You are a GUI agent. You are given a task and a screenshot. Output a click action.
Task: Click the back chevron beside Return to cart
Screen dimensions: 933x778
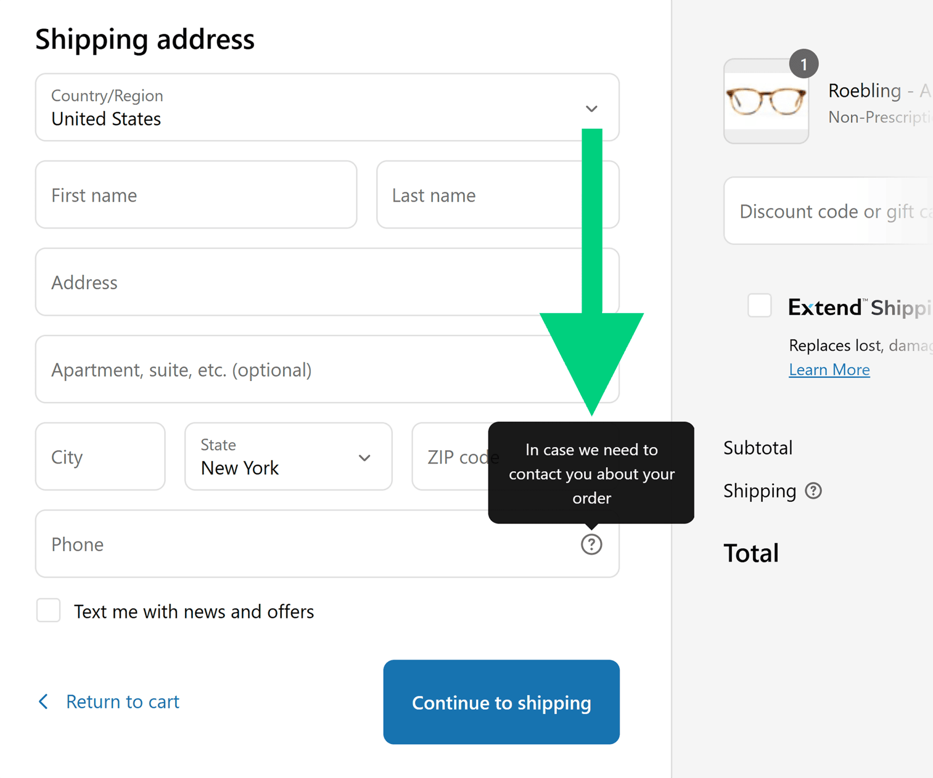pos(43,701)
